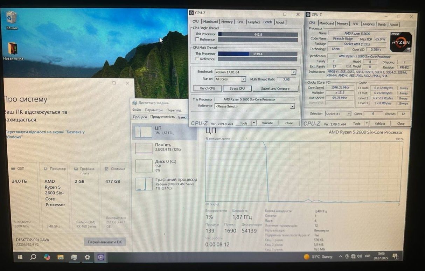Viewport: 425px width, 271px height.
Task: Click the CPU-Z Bench window title icon
Action: click(x=192, y=13)
